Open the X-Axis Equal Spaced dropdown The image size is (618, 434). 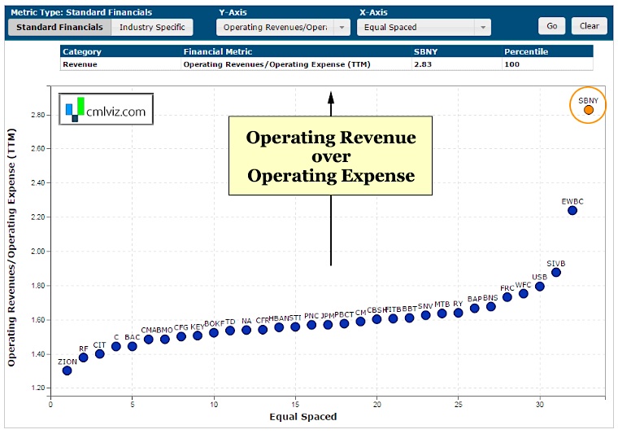point(424,27)
